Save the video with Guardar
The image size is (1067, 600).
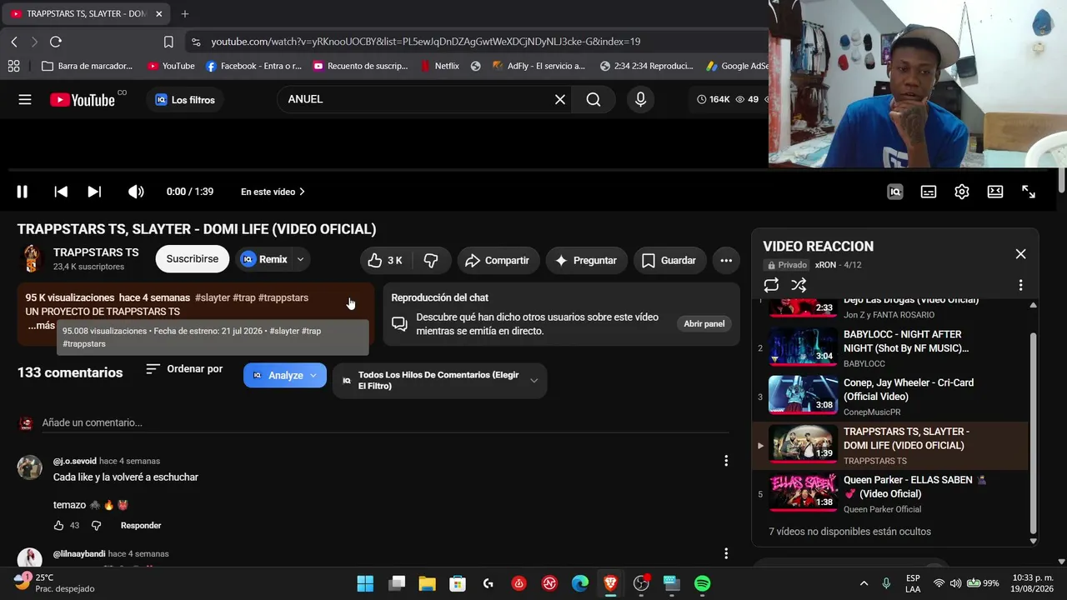669,260
